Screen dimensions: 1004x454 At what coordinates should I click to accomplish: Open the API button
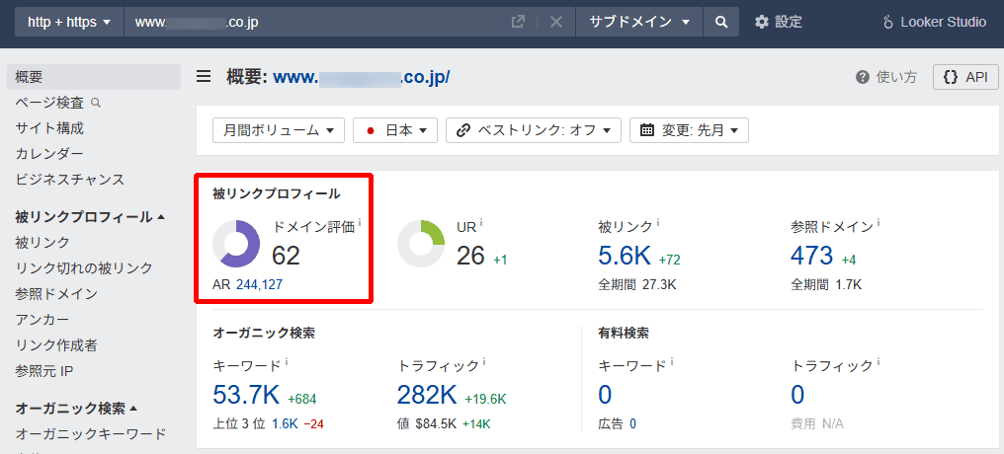[965, 77]
